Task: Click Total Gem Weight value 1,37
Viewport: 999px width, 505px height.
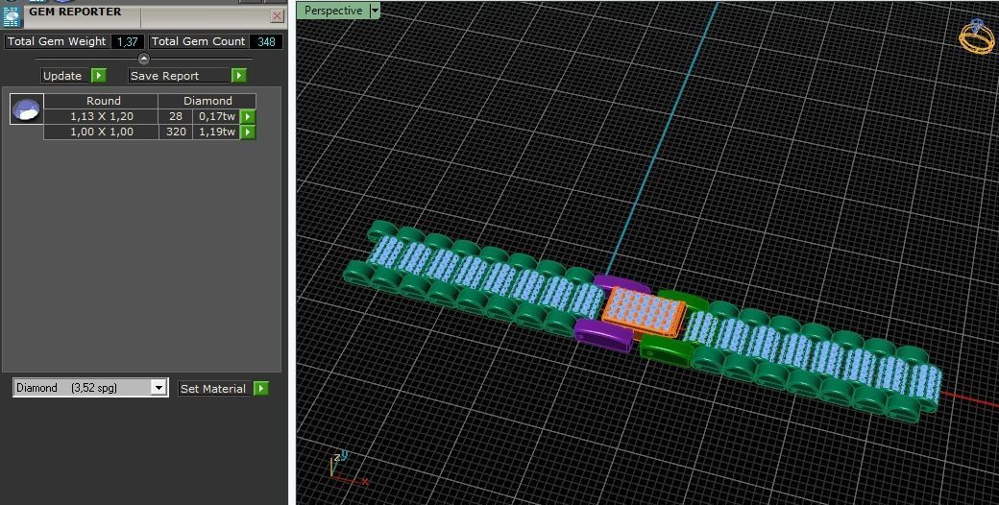Action: click(128, 41)
